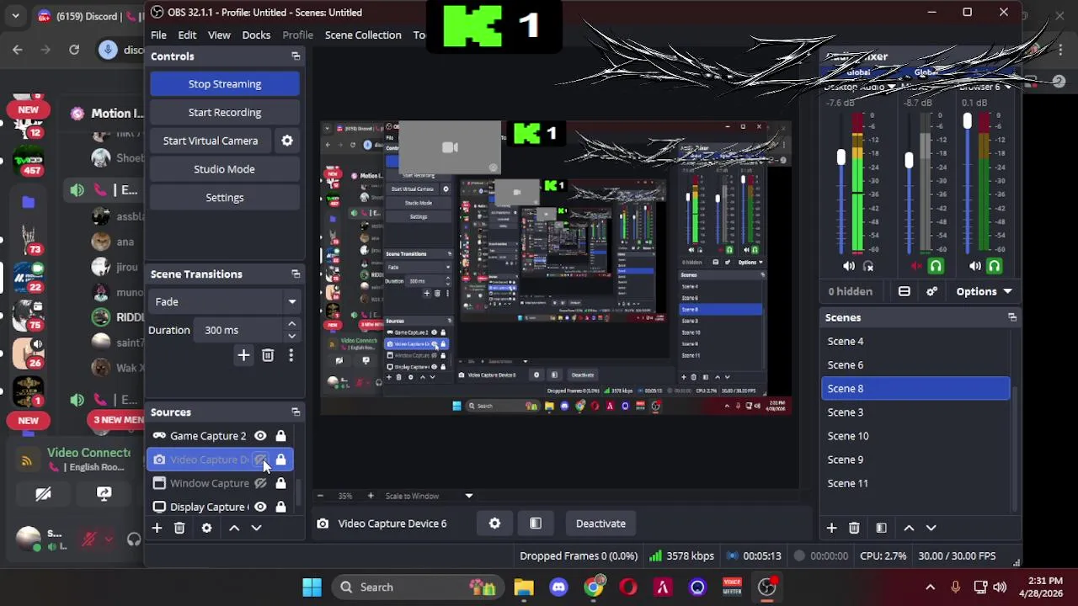The image size is (1078, 606).
Task: Click the Deactivate button
Action: (x=600, y=524)
